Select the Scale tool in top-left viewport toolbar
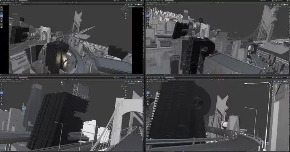The height and width of the screenshot is (152, 290). point(2,18)
